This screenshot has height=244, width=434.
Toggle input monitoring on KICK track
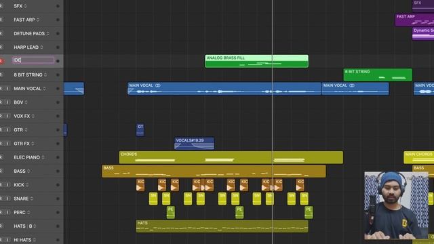pos(7,185)
